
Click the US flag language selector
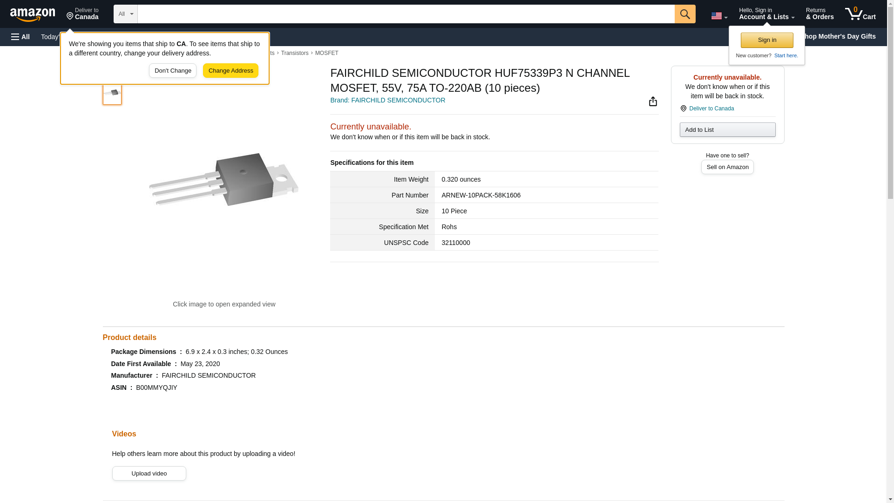pos(719,16)
